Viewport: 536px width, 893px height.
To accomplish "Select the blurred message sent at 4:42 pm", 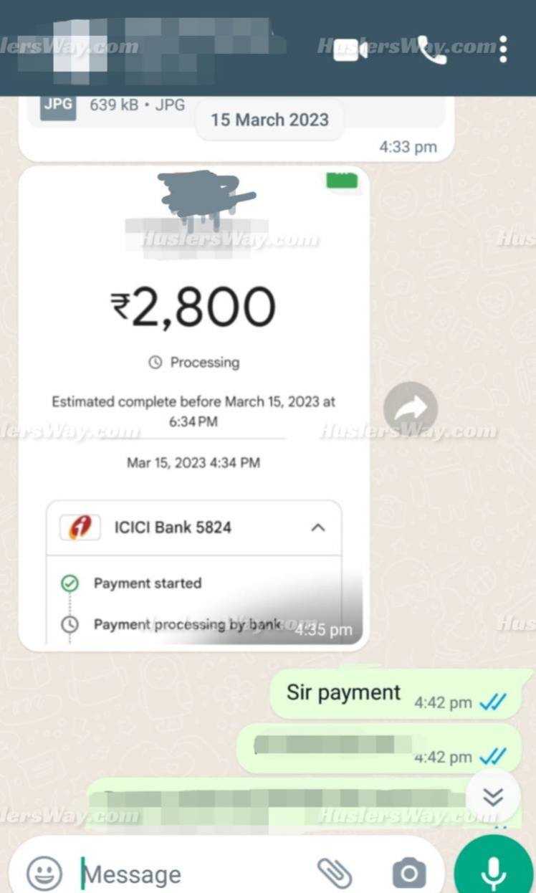I will pyautogui.click(x=380, y=748).
